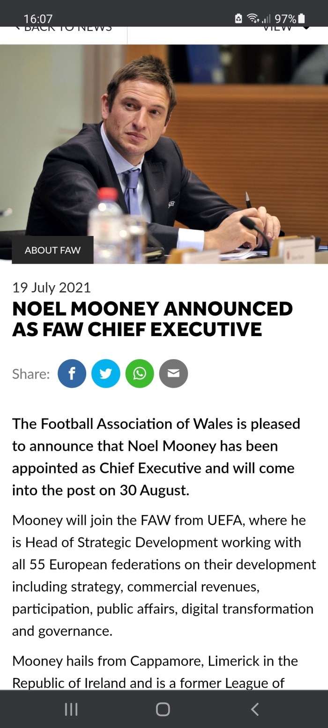Open the About FAW category tag

52,250
